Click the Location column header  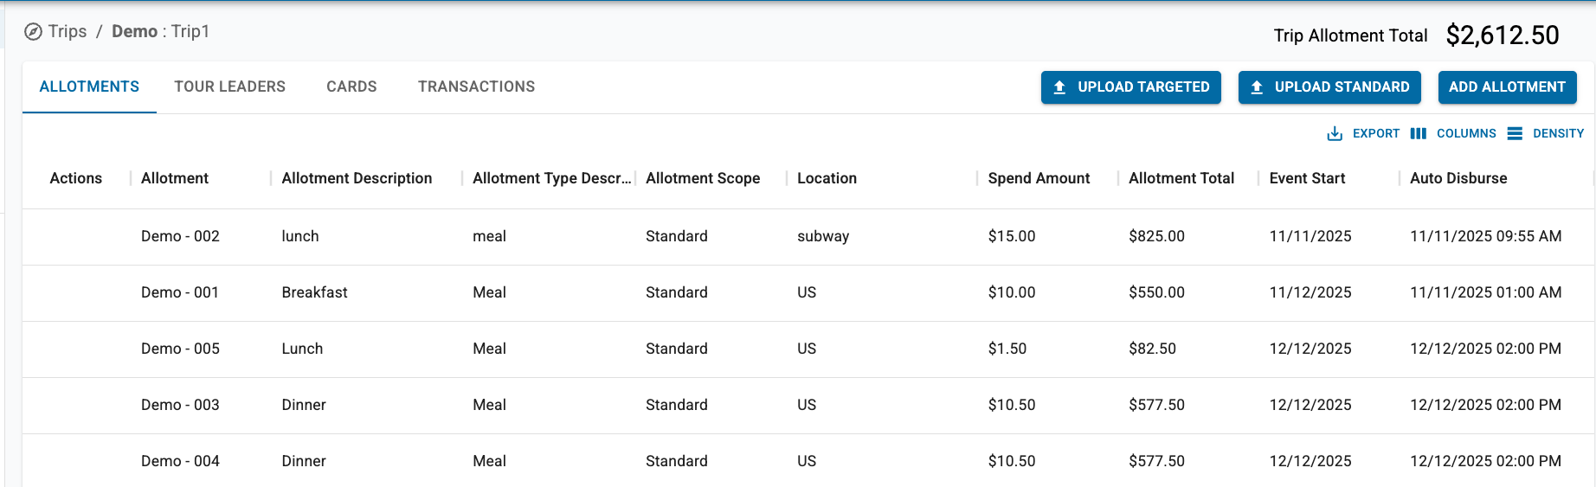point(827,178)
